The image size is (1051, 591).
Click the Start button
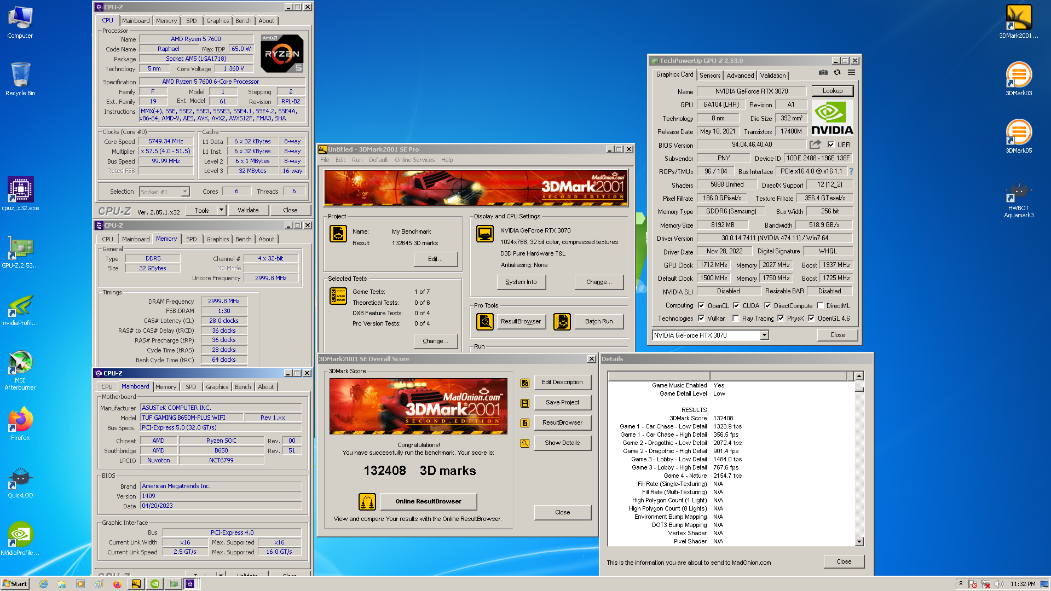pyautogui.click(x=15, y=584)
